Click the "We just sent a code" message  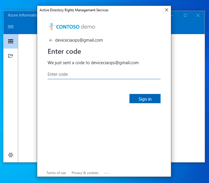[x=93, y=63]
